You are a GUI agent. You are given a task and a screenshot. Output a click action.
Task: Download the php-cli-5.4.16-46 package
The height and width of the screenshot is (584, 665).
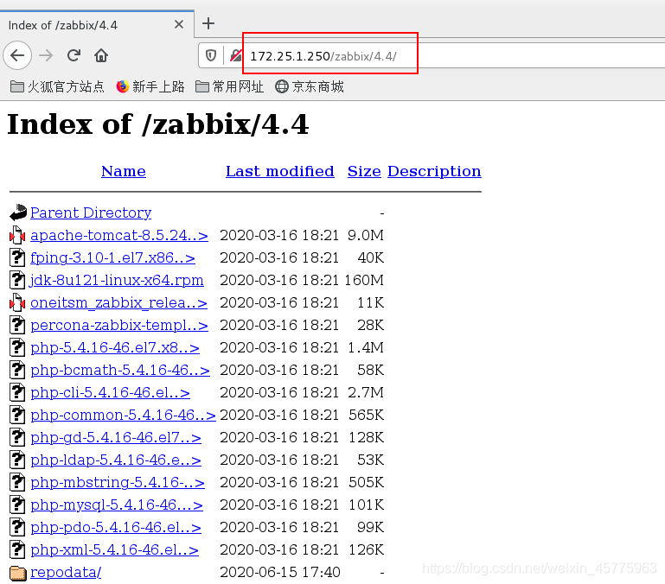point(111,392)
